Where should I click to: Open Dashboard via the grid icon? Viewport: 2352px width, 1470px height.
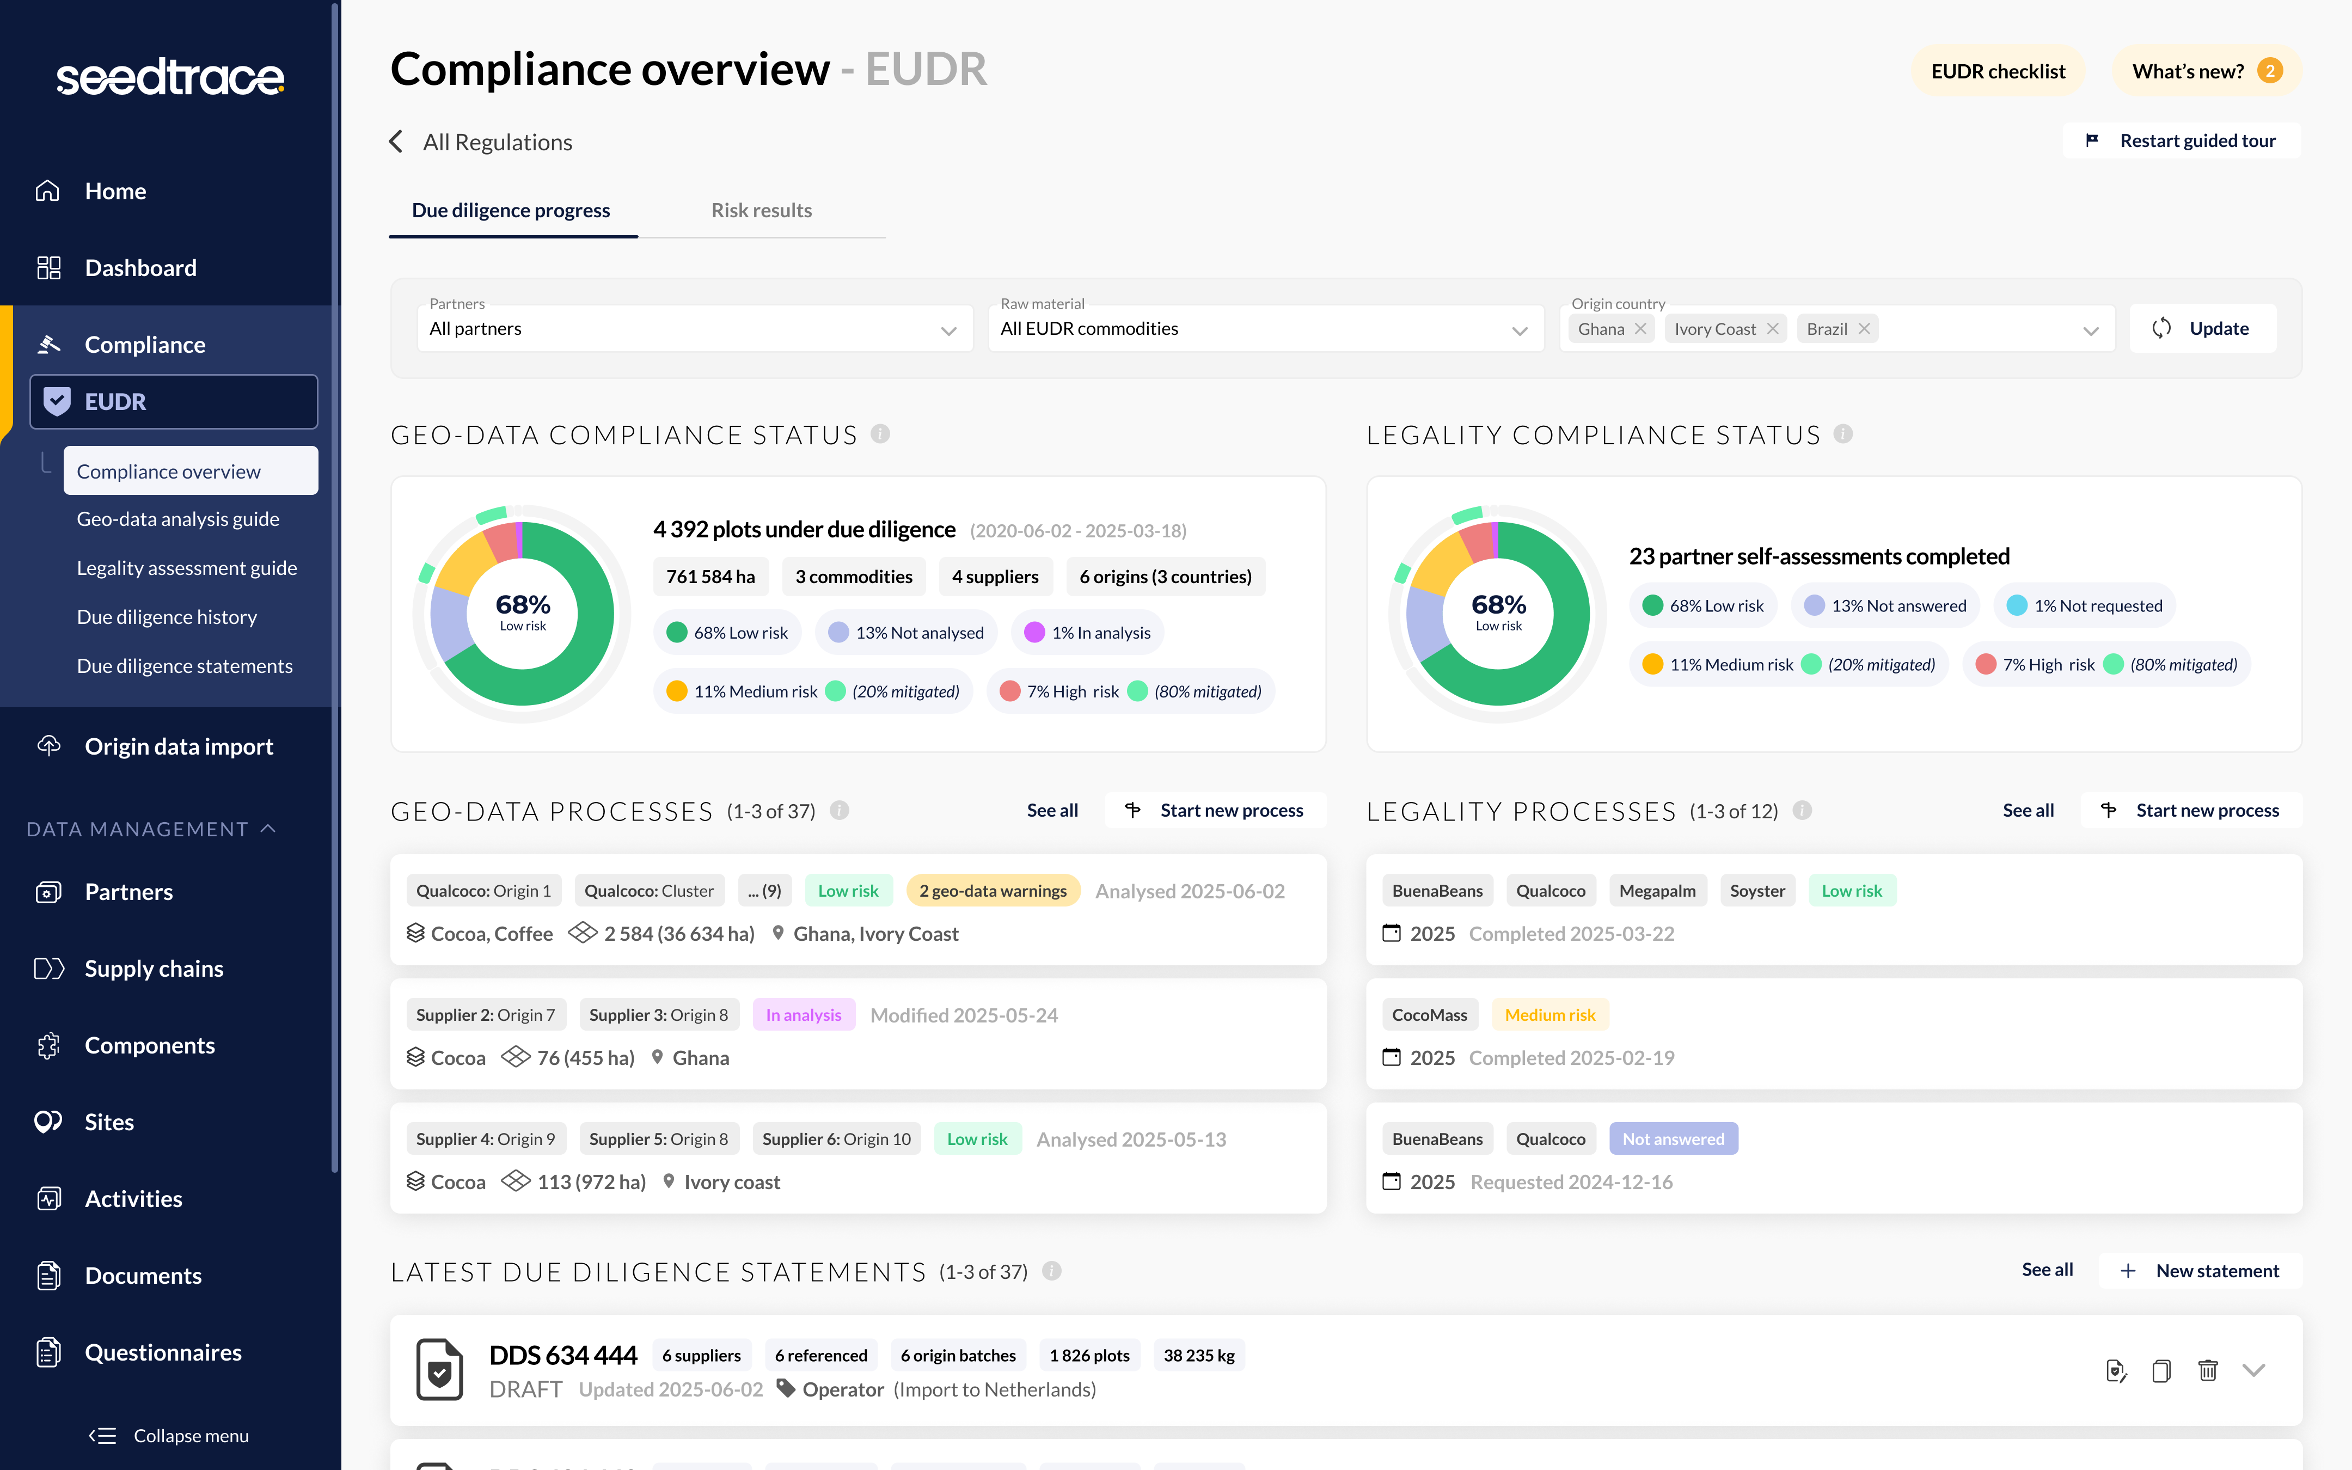tap(48, 267)
